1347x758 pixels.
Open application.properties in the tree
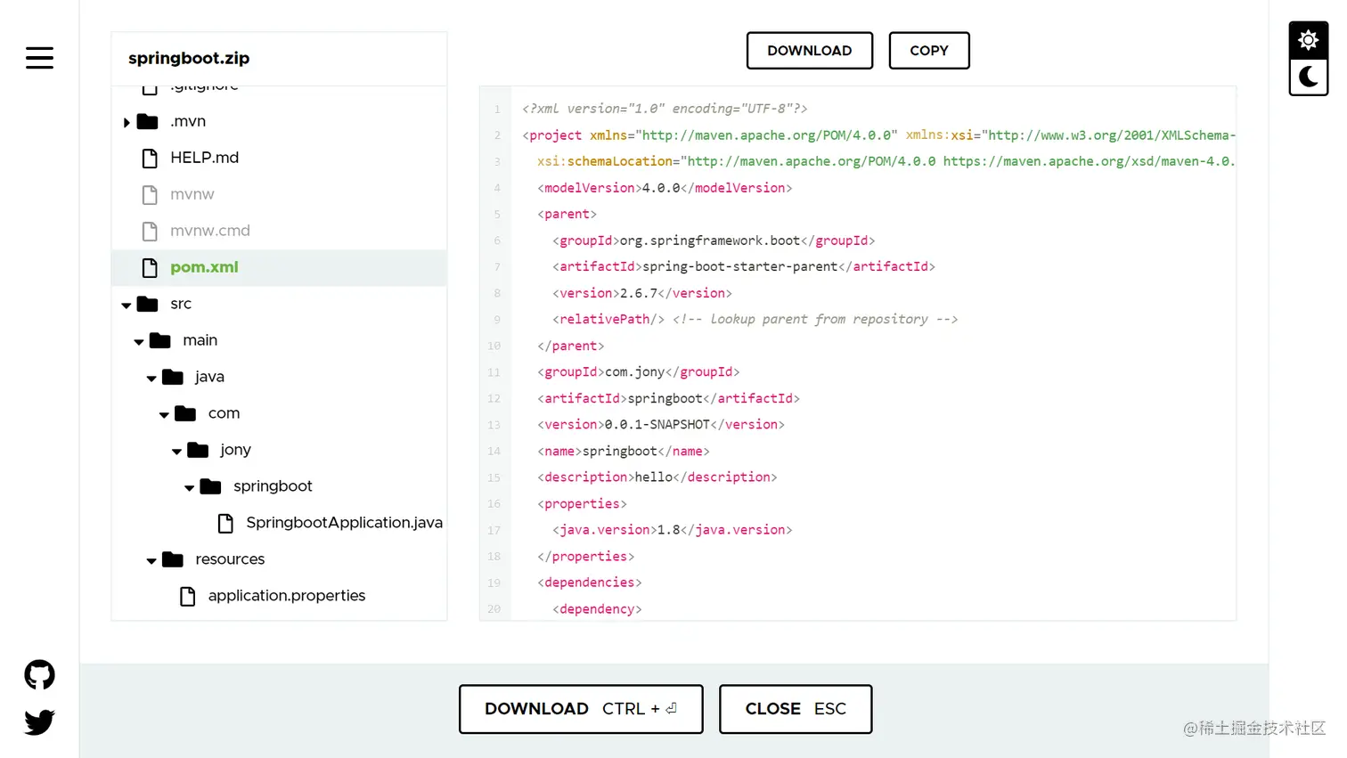coord(287,596)
